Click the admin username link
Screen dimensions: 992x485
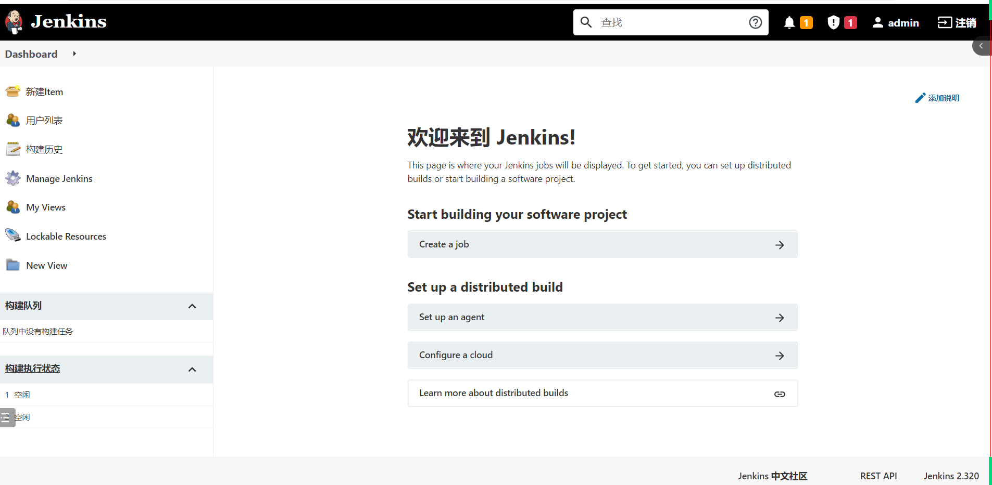(903, 23)
